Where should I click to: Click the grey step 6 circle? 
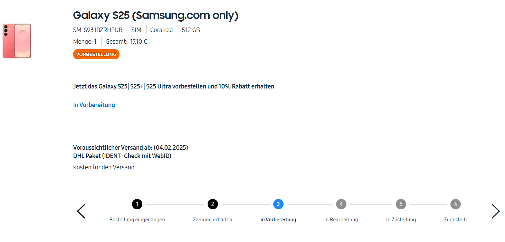[x=455, y=204]
